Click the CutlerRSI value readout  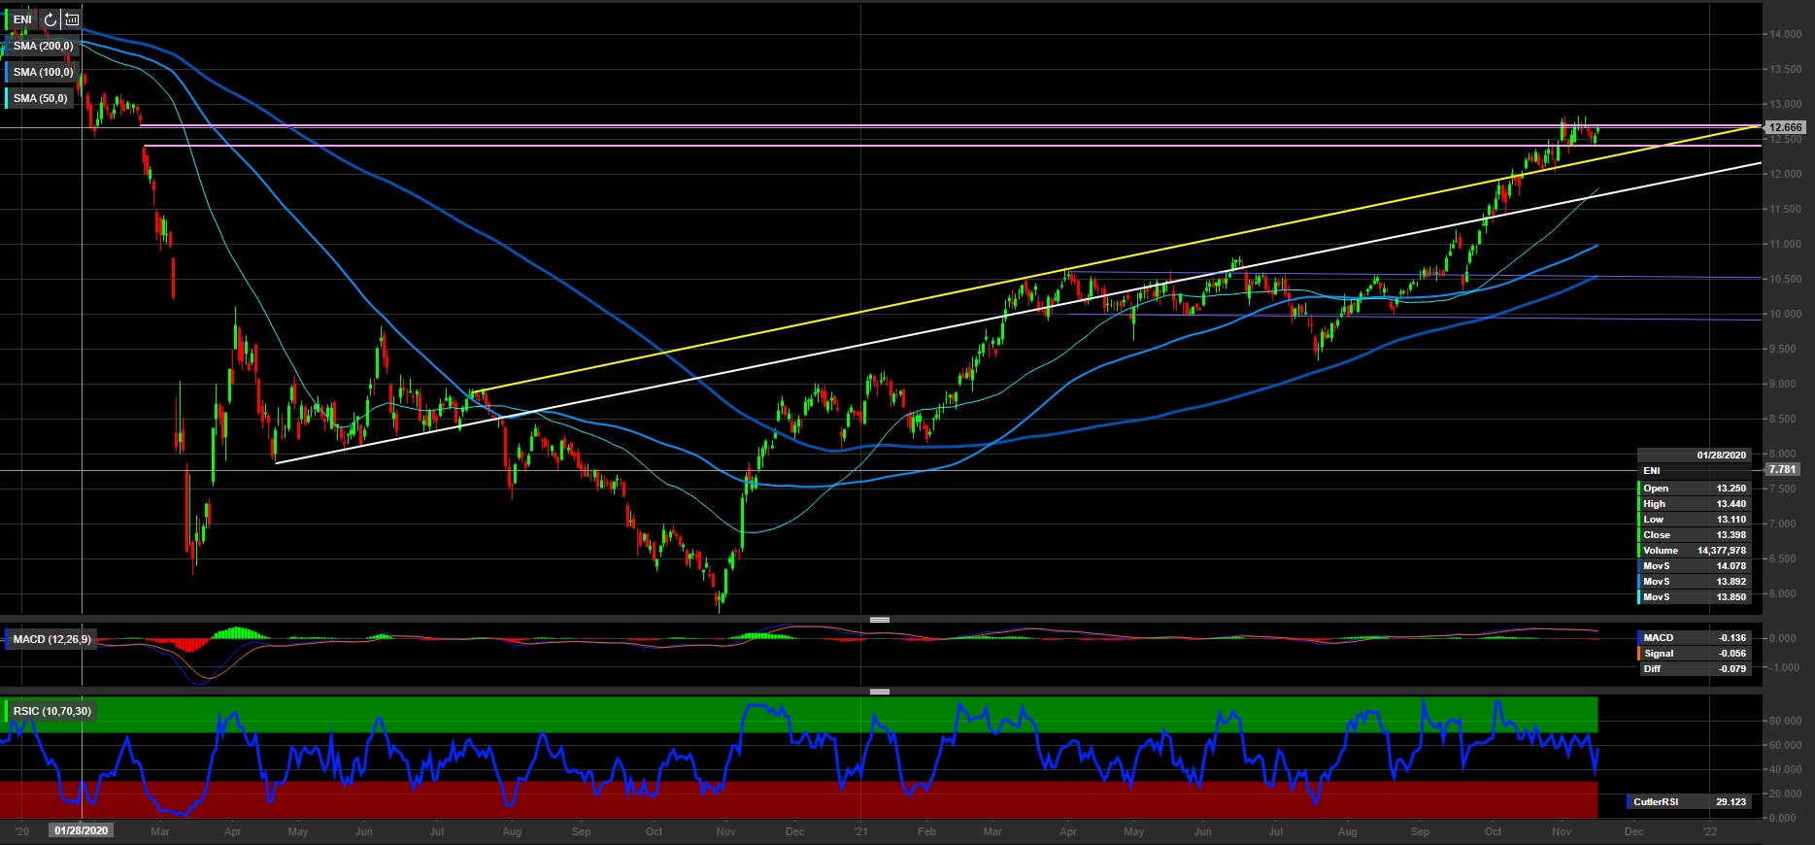[x=1691, y=802]
